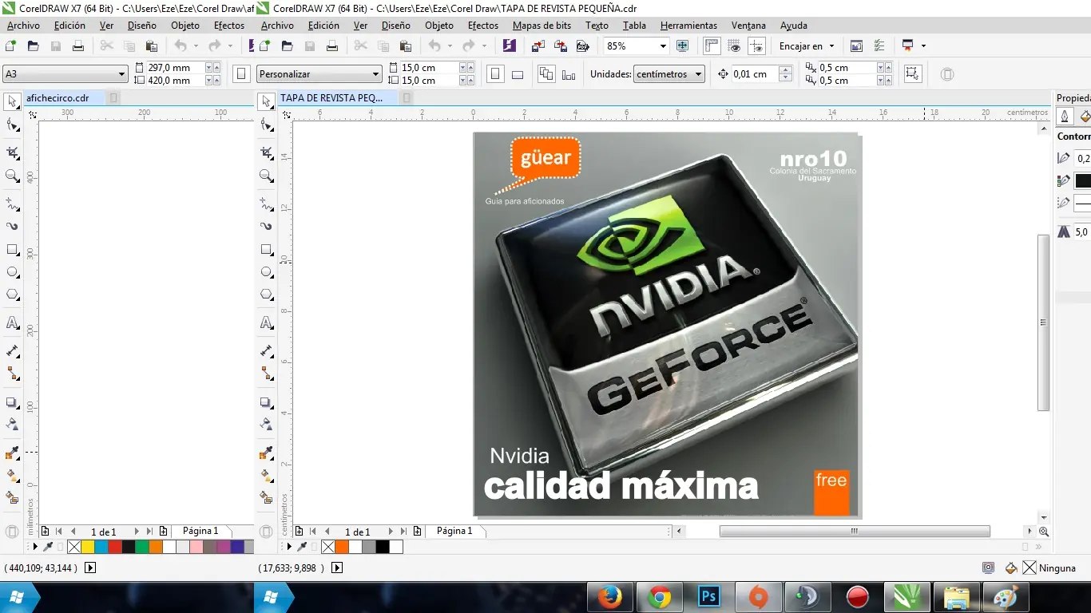The image size is (1091, 613).
Task: Click horizontal scrollbar in TAPA DE REVISTA window
Action: 855,531
